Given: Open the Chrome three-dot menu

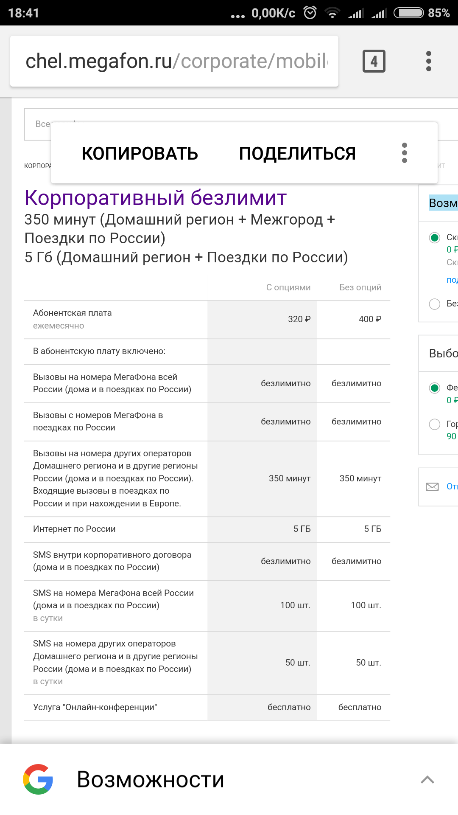Looking at the screenshot, I should click(x=429, y=61).
